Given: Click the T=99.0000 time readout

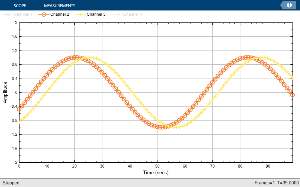Looking at the screenshot, I should pyautogui.click(x=288, y=183).
